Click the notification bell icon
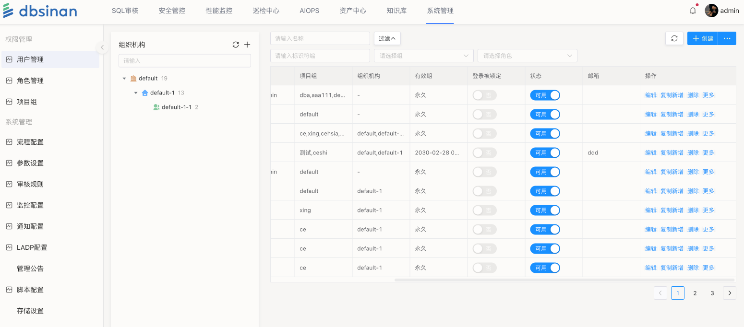The image size is (744, 327). tap(693, 11)
